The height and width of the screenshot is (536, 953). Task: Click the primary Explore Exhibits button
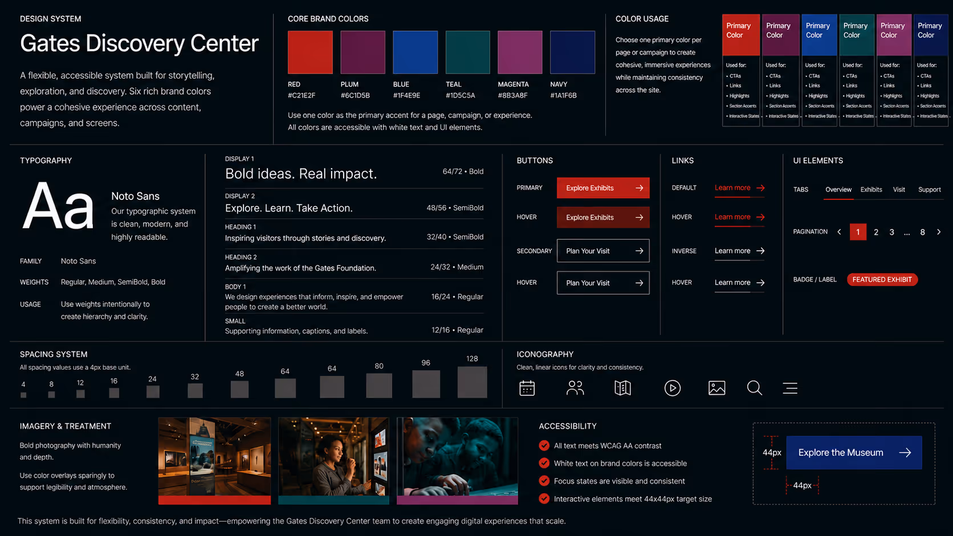[603, 188]
